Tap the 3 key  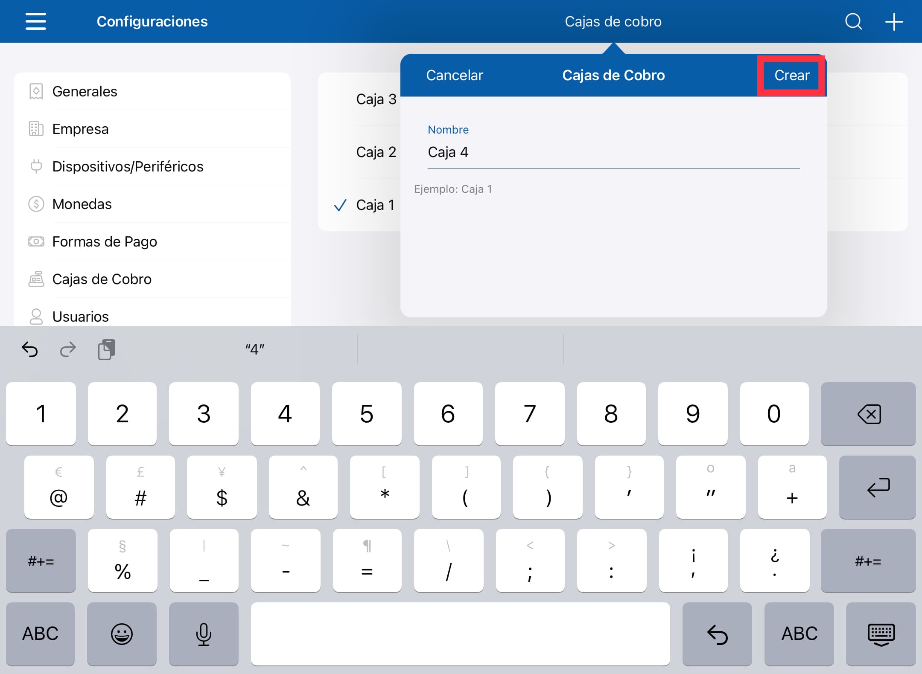pos(204,414)
